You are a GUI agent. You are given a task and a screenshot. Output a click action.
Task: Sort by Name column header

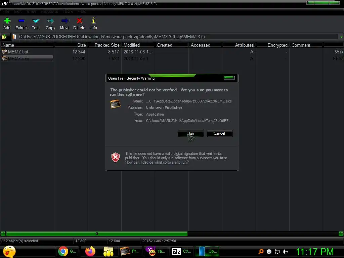[27, 45]
